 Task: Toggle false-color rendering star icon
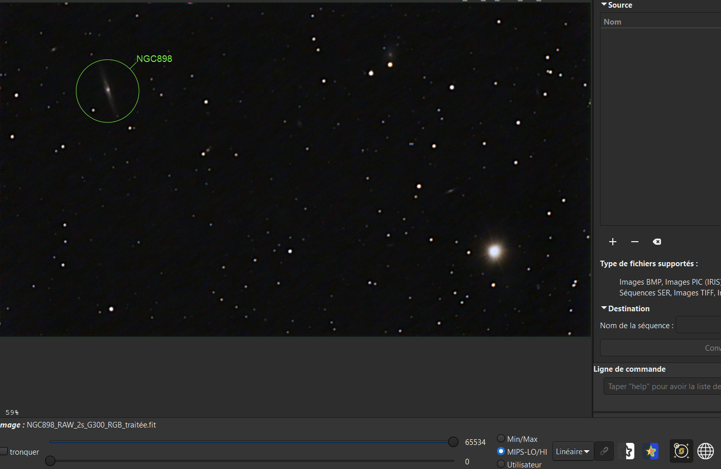(x=651, y=451)
